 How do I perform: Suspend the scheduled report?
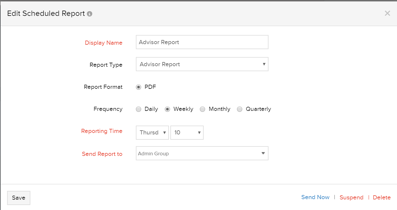point(351,198)
